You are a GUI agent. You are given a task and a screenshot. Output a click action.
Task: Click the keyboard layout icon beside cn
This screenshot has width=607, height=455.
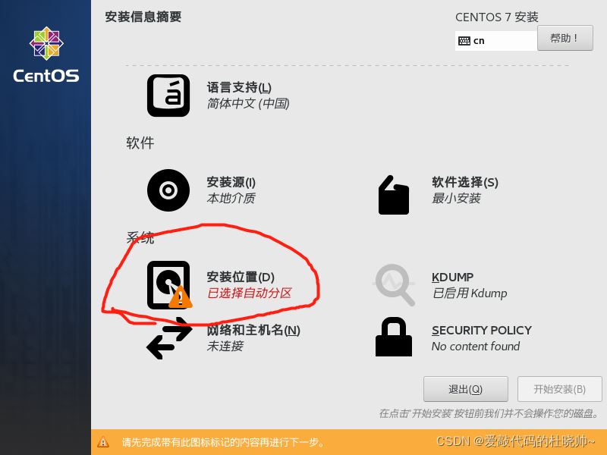click(x=464, y=41)
